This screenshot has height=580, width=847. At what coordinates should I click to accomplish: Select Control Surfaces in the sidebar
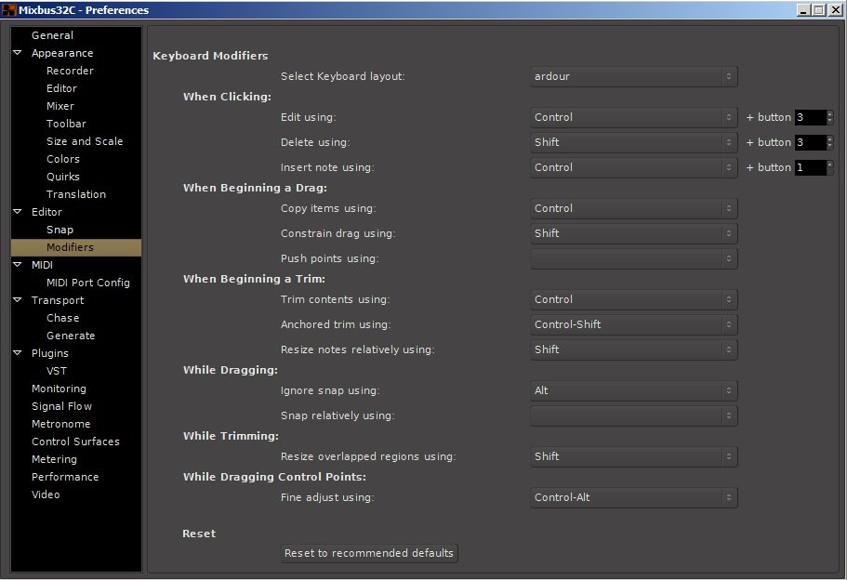coord(75,442)
